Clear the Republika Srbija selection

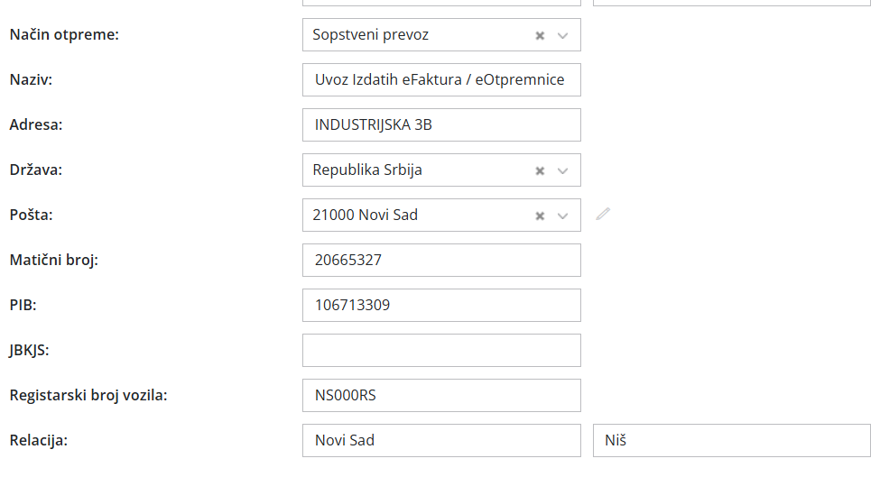[540, 170]
